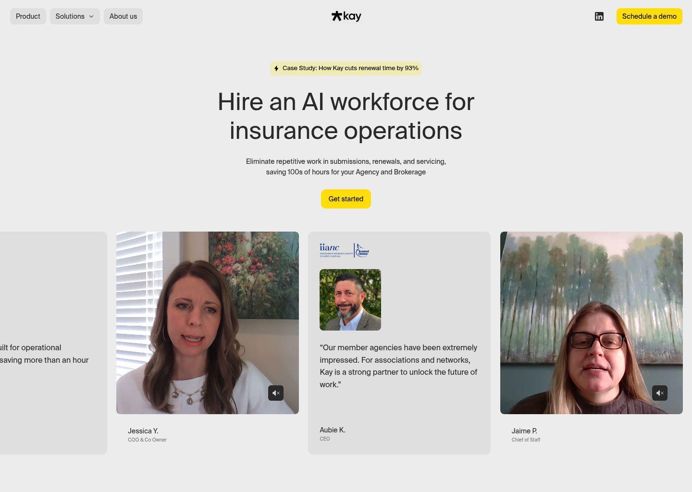Viewport: 692px width, 492px height.
Task: Unmute Jaime P.'s testimonial video
Action: (x=659, y=393)
